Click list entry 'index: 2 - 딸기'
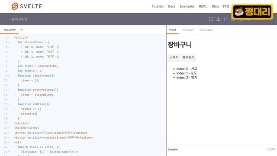Image resolution: width=277 pixels, height=156 pixels. 187,78
